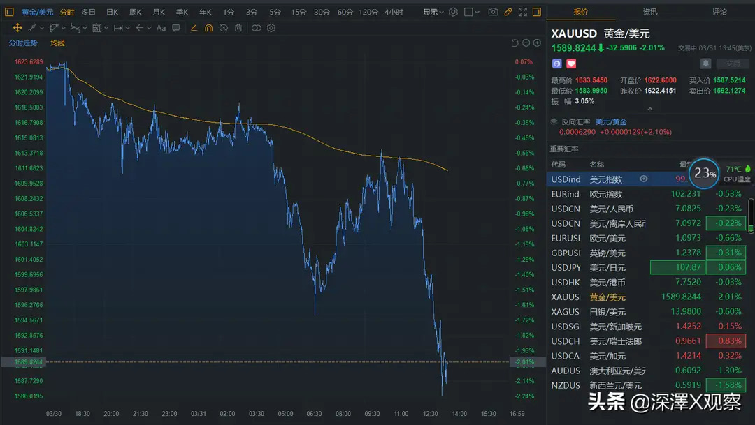The image size is (755, 425).
Task: Click the price alert bell icon
Action: click(706, 64)
